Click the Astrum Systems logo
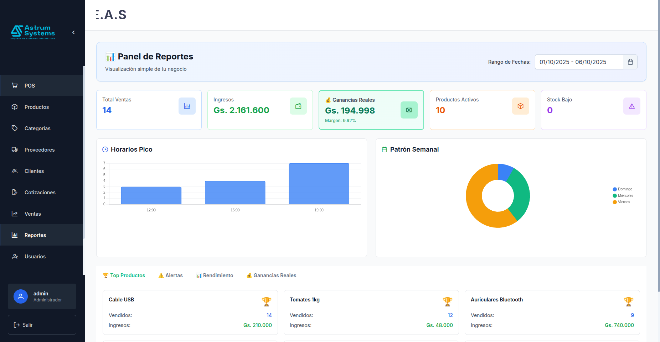Image resolution: width=660 pixels, height=342 pixels. pyautogui.click(x=33, y=32)
